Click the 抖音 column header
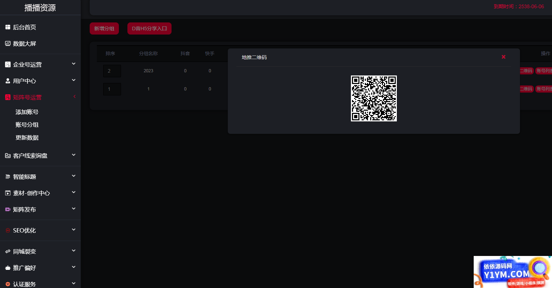 (185, 53)
